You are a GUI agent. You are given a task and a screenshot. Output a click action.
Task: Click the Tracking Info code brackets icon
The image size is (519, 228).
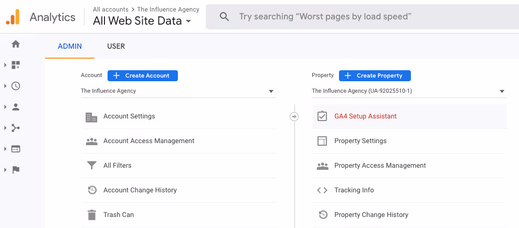click(322, 190)
